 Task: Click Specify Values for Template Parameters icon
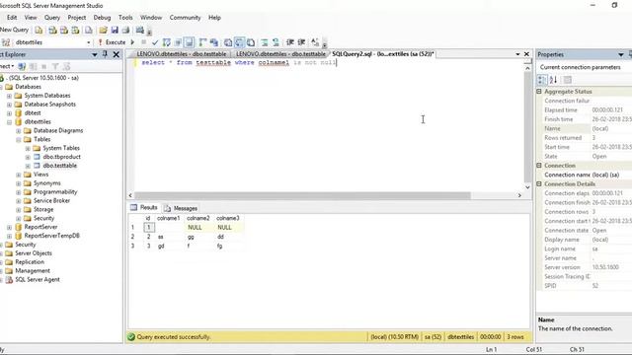point(315,42)
